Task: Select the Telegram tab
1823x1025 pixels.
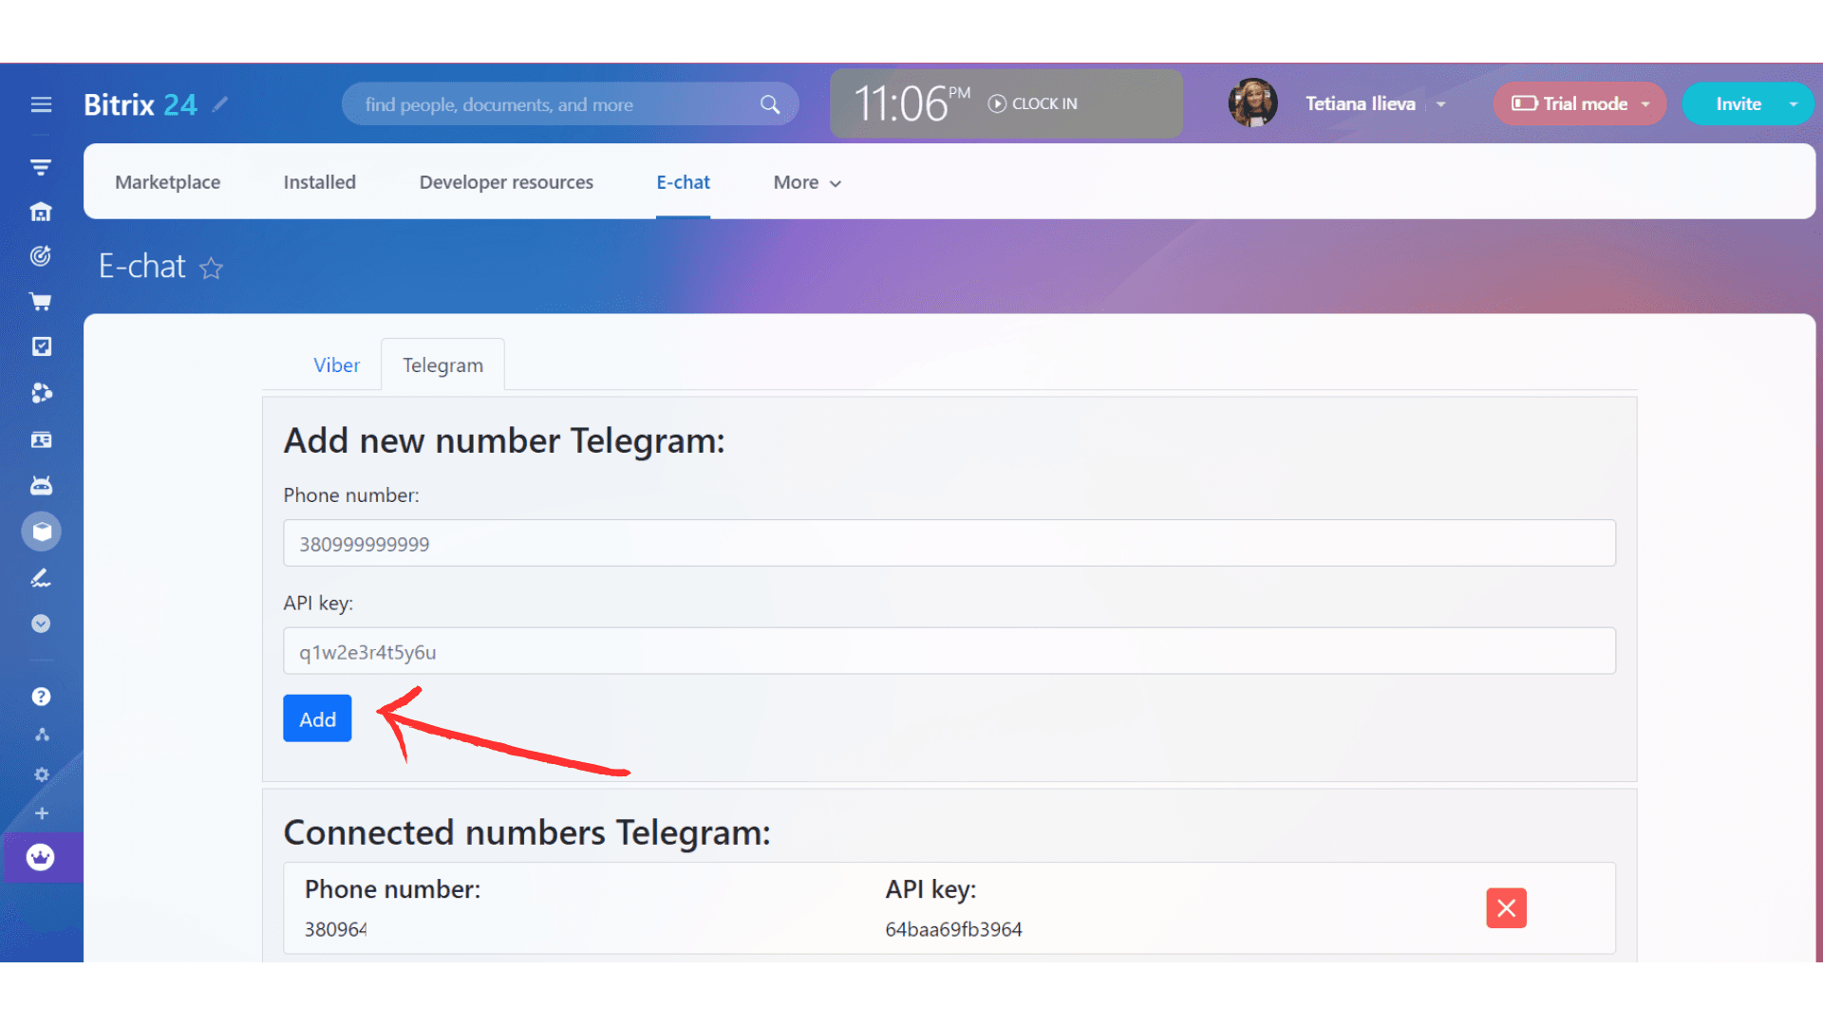Action: [442, 365]
